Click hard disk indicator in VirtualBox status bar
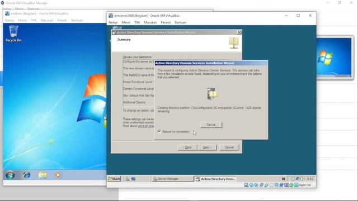 [246, 185]
